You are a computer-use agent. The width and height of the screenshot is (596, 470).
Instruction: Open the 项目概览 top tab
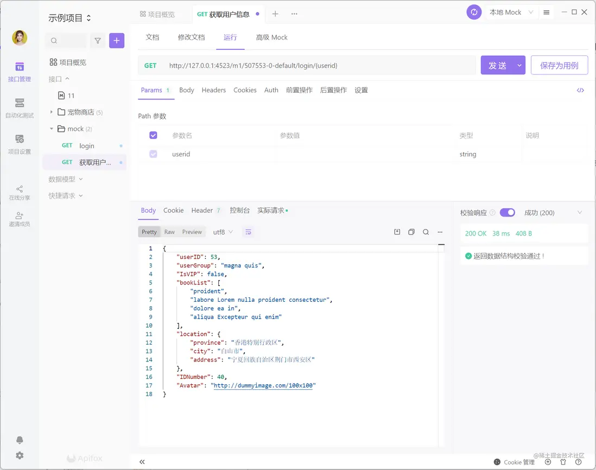pyautogui.click(x=157, y=14)
